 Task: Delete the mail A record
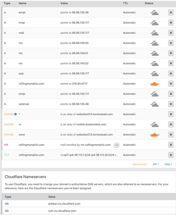pyautogui.click(x=171, y=33)
